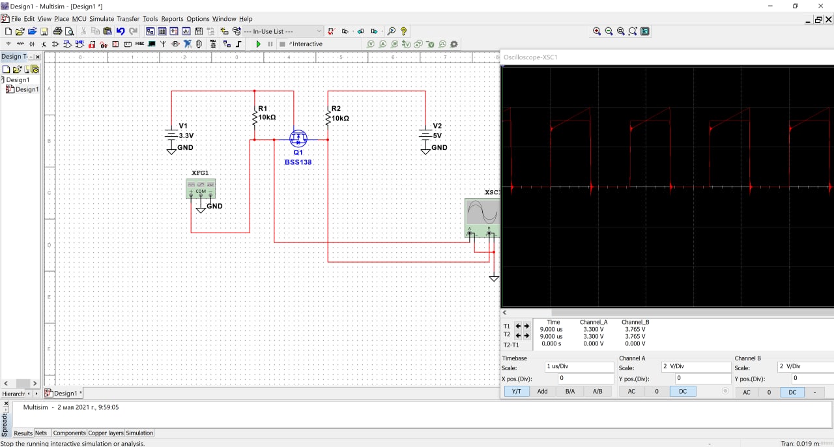The width and height of the screenshot is (834, 447).
Task: Move cursor T1 right with arrow
Action: point(526,326)
